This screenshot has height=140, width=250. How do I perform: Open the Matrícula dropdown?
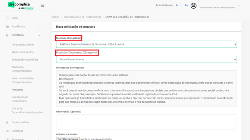146,44
